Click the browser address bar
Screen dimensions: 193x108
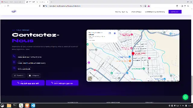coord(91,6)
